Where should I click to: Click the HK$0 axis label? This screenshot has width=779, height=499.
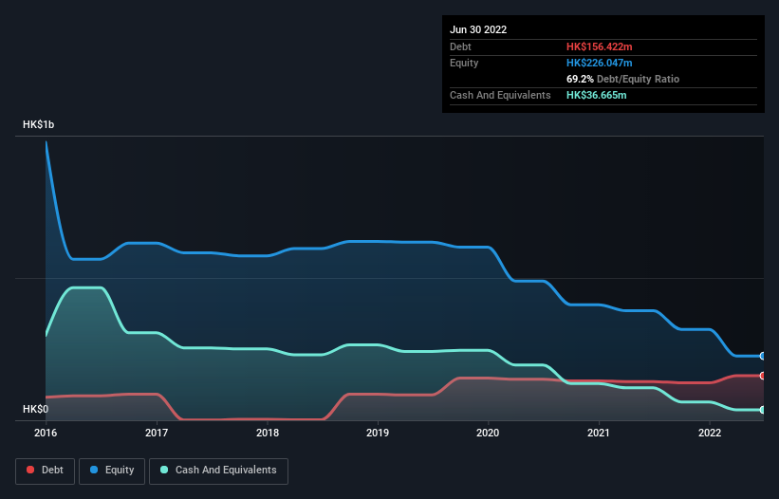[x=36, y=409]
